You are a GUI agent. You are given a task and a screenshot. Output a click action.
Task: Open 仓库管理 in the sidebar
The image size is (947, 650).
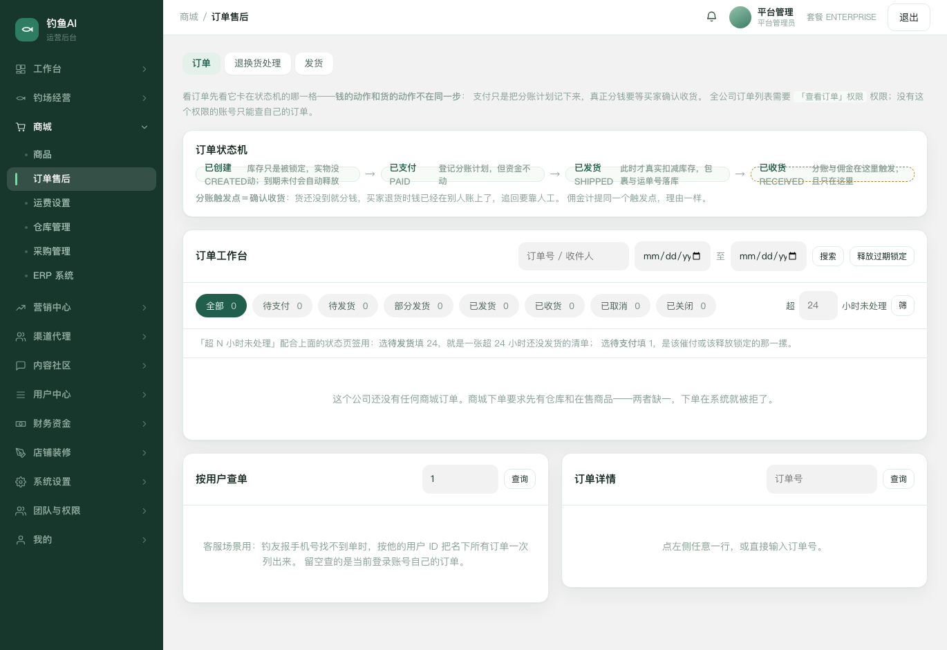[x=82, y=228]
